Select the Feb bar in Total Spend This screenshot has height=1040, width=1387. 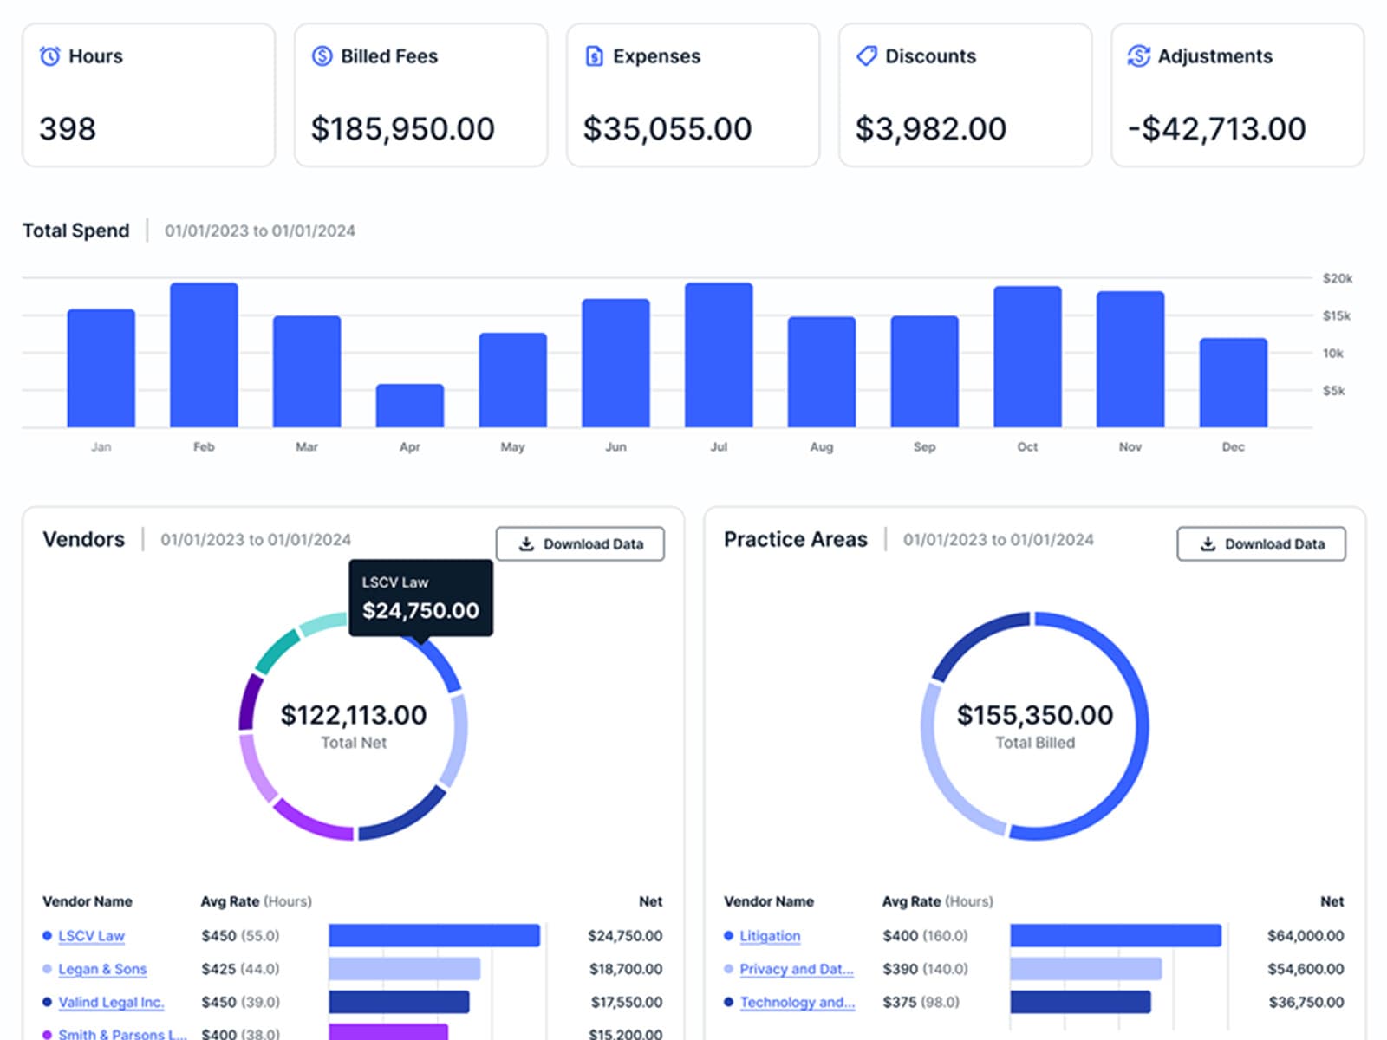click(204, 355)
